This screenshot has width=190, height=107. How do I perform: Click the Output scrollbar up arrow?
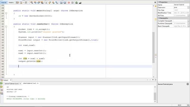point(155,87)
